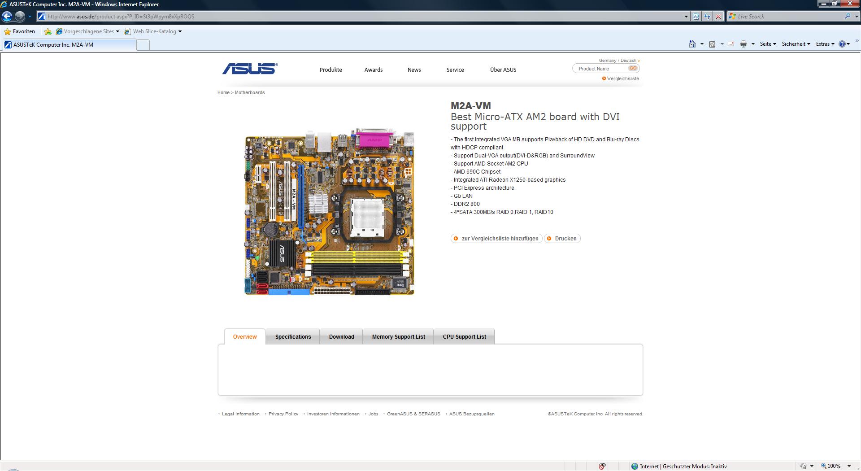Image resolution: width=861 pixels, height=471 pixels.
Task: Toggle Compatibility View icon in address bar
Action: click(x=696, y=17)
